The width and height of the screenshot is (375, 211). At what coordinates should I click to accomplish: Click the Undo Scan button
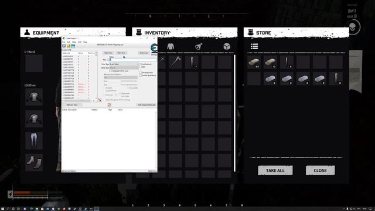144,53
